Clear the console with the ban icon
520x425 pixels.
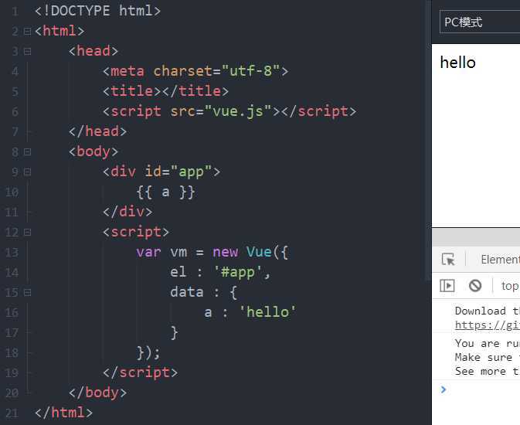click(475, 286)
